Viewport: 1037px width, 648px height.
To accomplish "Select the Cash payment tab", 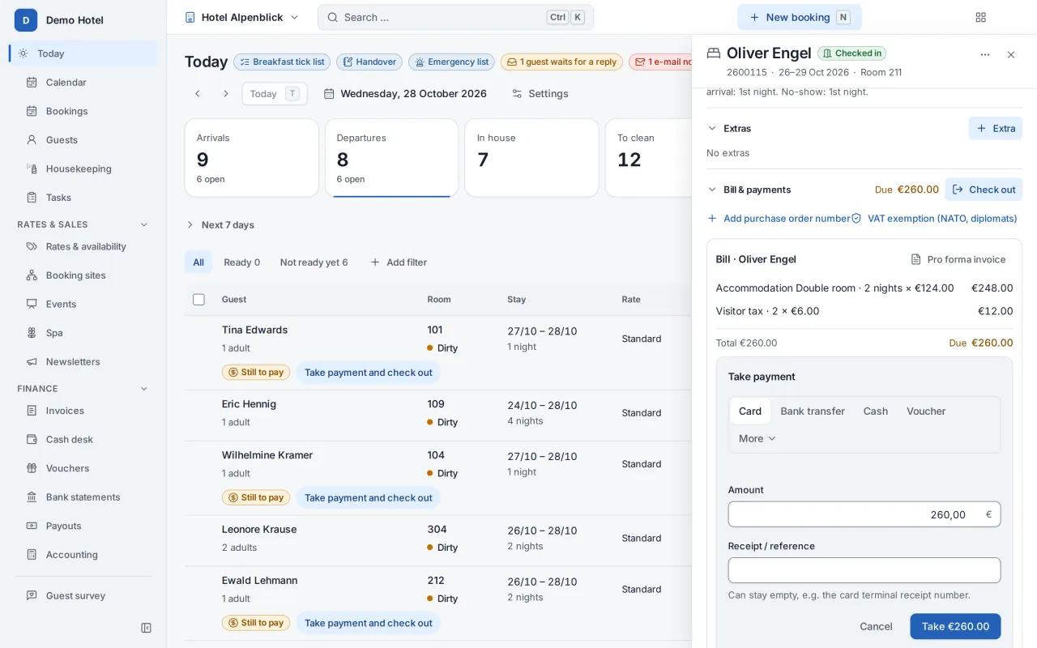I will (876, 411).
